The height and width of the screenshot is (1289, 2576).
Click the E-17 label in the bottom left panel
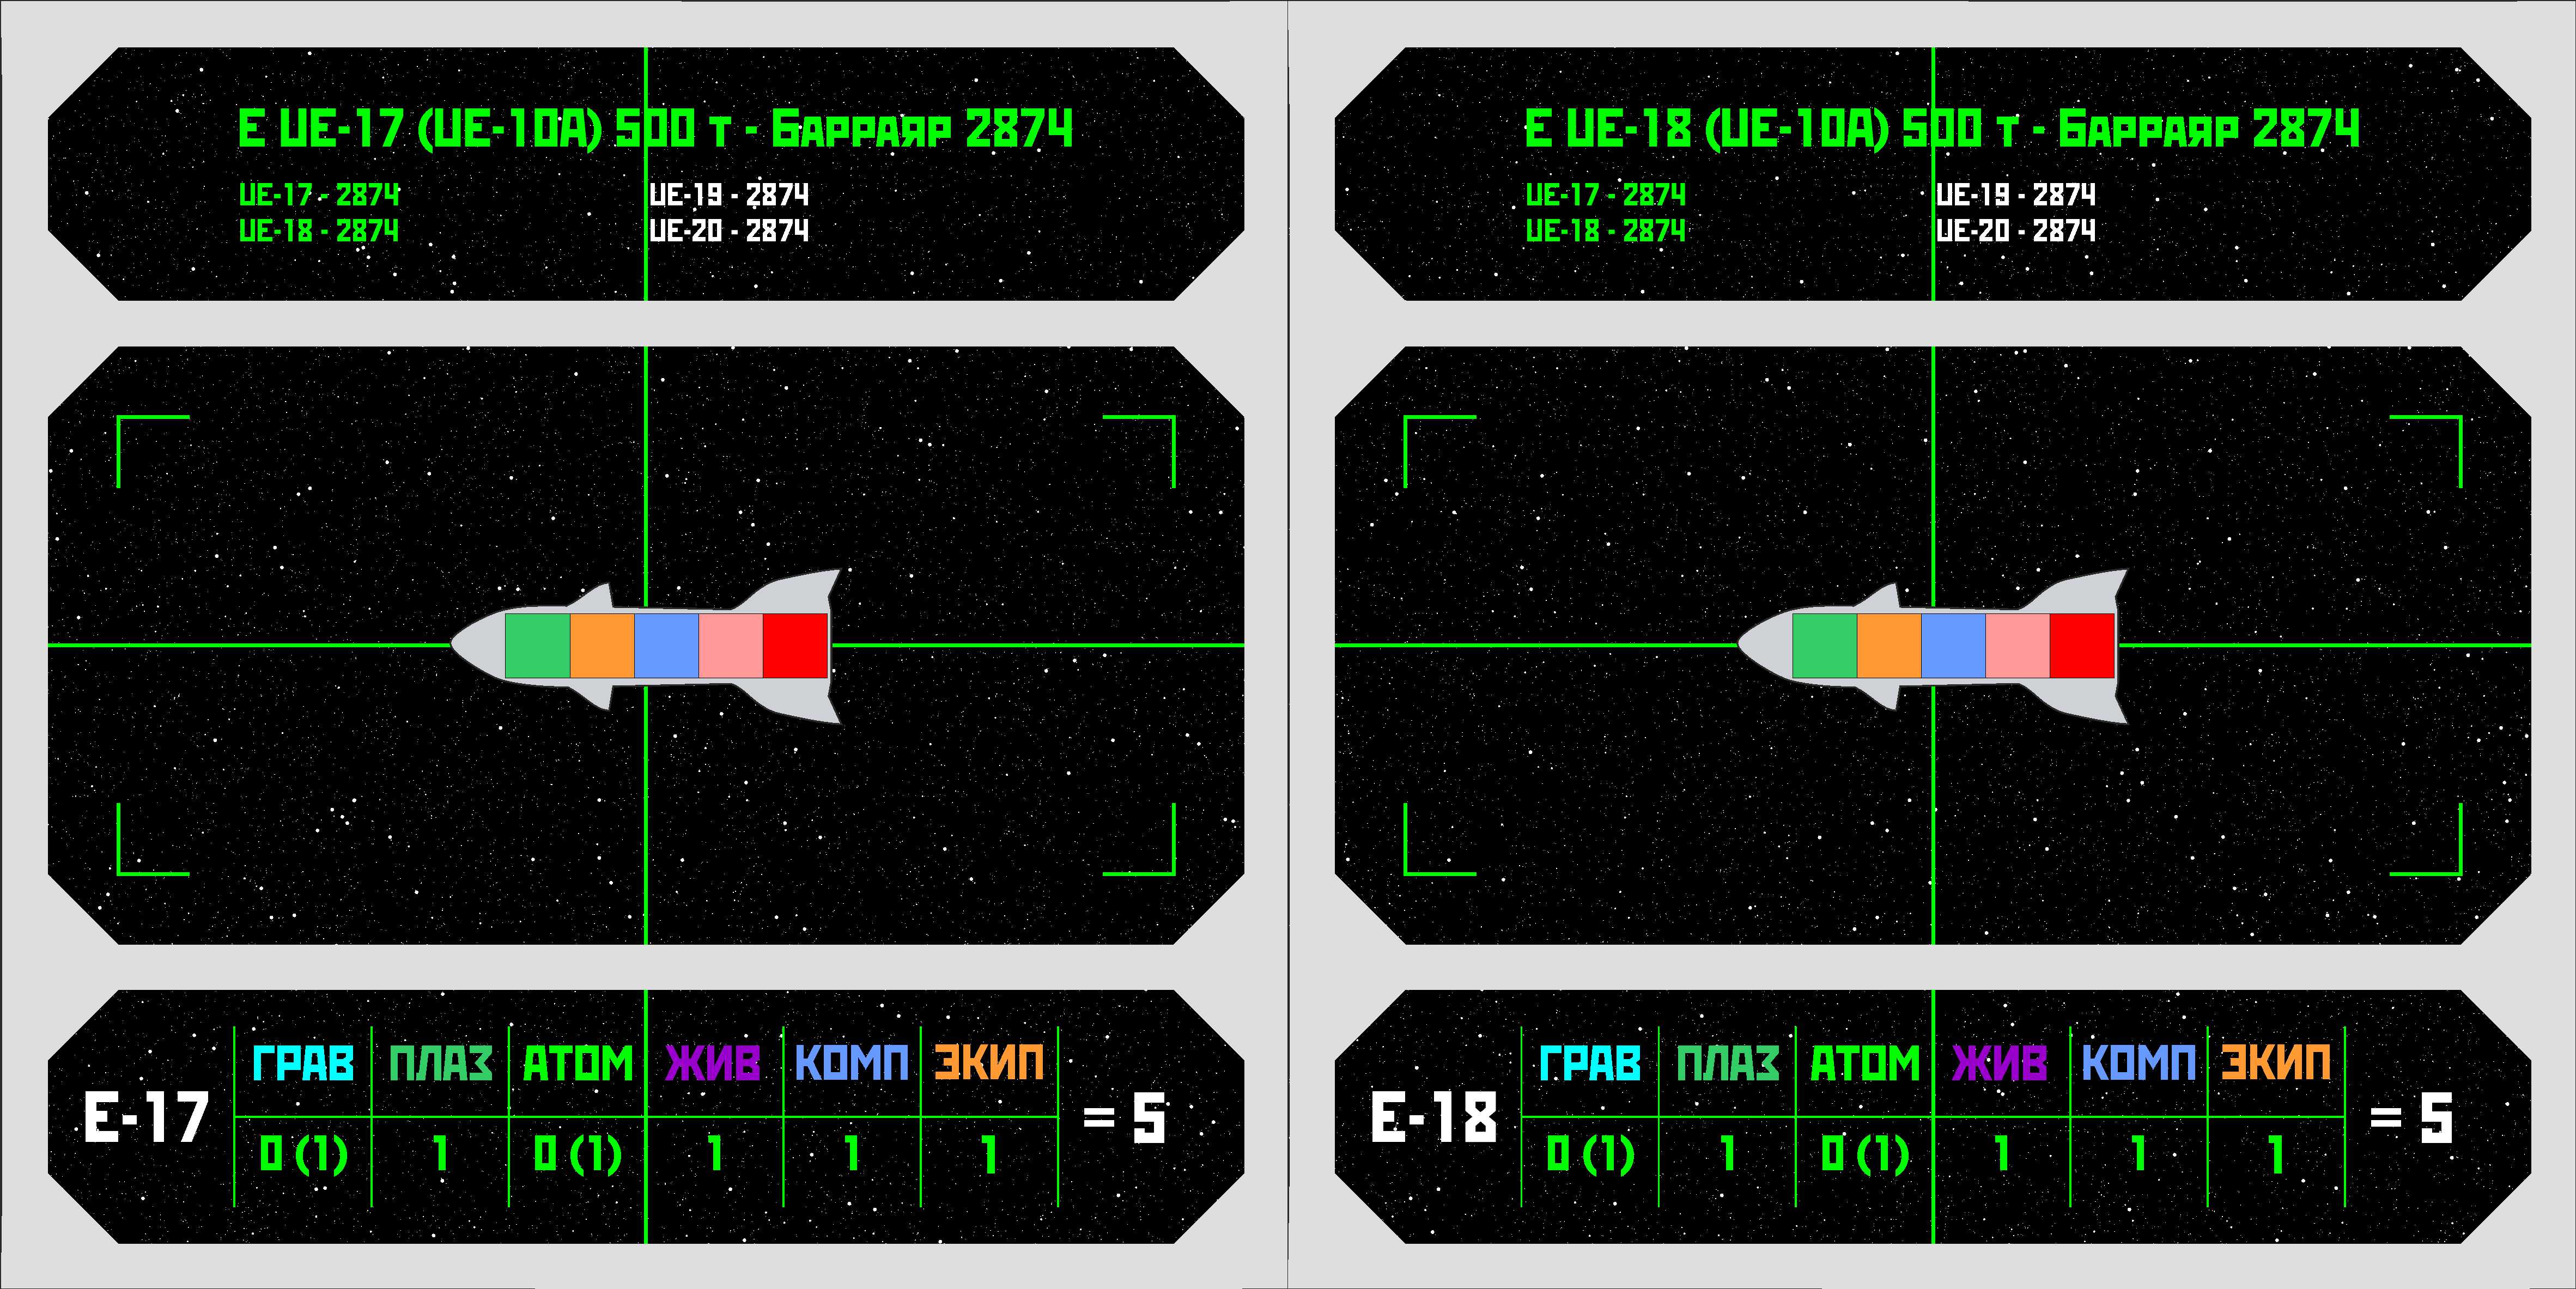click(x=147, y=1117)
